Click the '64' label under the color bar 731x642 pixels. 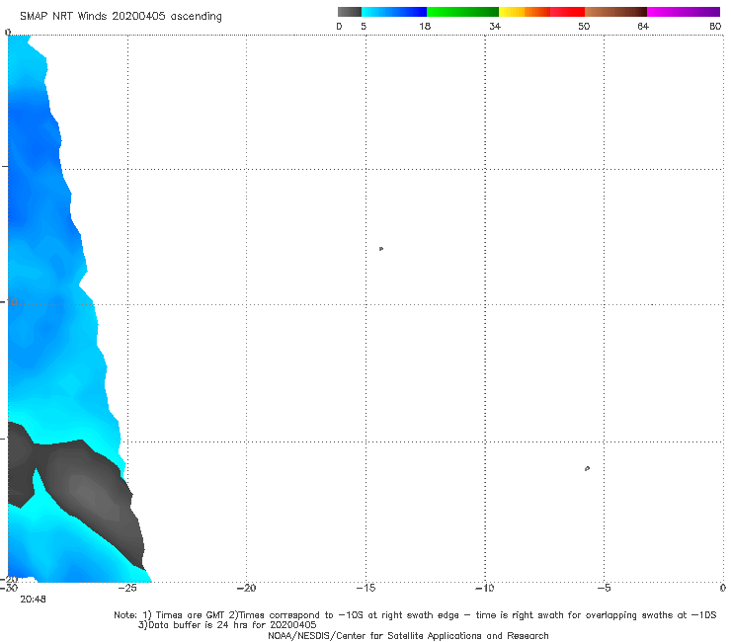[x=643, y=27]
